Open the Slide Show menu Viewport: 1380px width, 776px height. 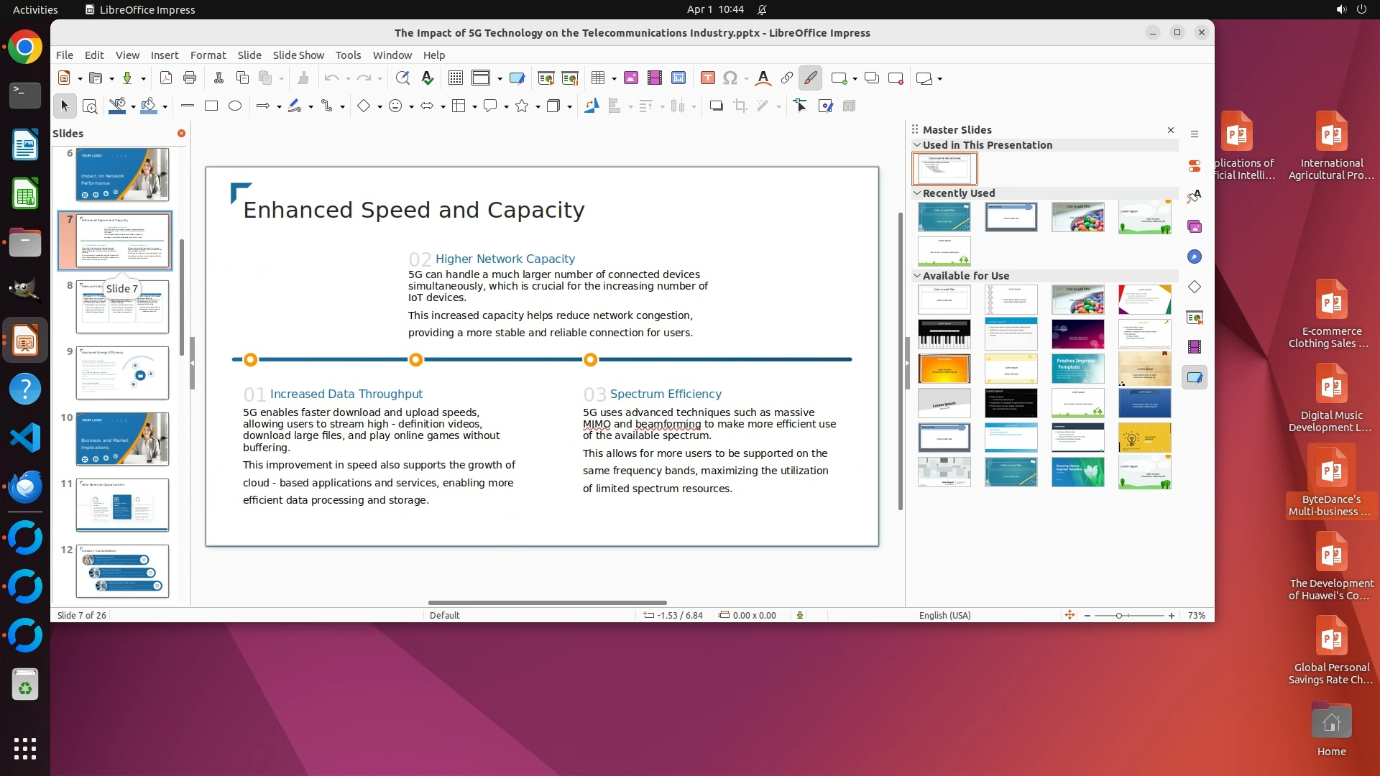click(x=298, y=55)
